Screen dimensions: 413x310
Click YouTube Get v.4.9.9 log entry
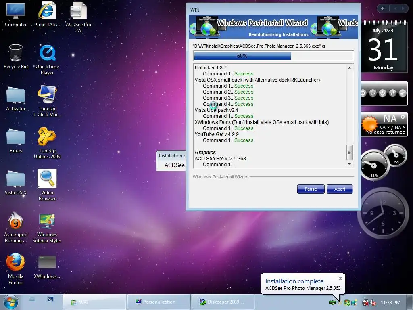[217, 134]
